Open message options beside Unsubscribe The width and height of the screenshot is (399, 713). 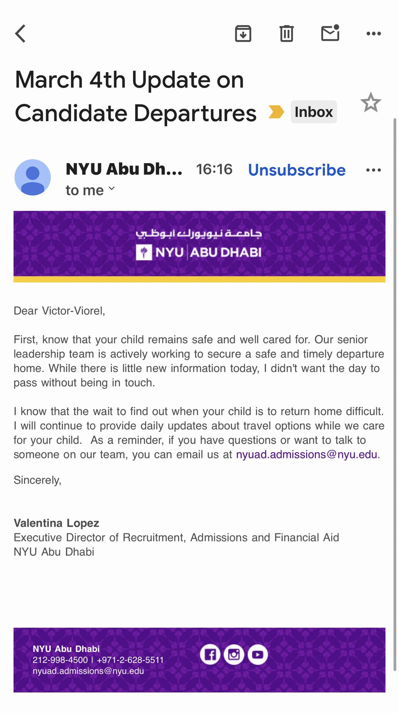tap(374, 170)
